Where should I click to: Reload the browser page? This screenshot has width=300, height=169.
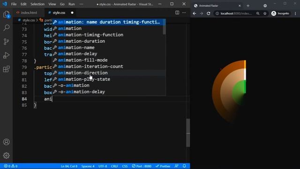[208, 14]
